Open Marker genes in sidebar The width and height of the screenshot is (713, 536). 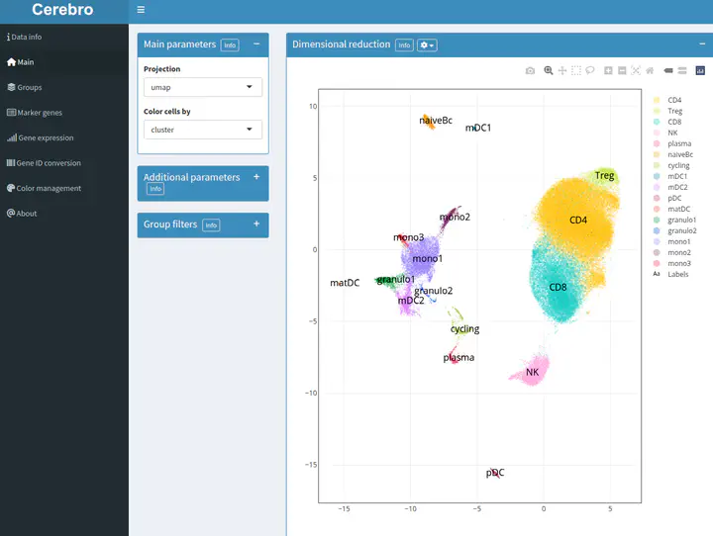pyautogui.click(x=40, y=113)
